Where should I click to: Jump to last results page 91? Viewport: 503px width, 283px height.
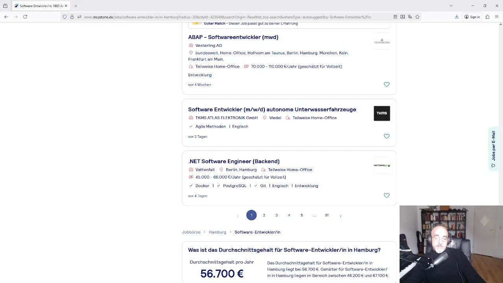pos(327,215)
